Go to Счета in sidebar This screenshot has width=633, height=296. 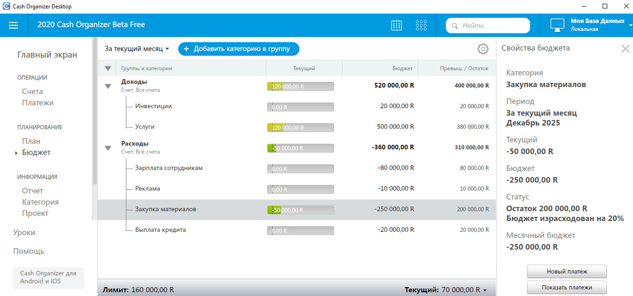(32, 91)
